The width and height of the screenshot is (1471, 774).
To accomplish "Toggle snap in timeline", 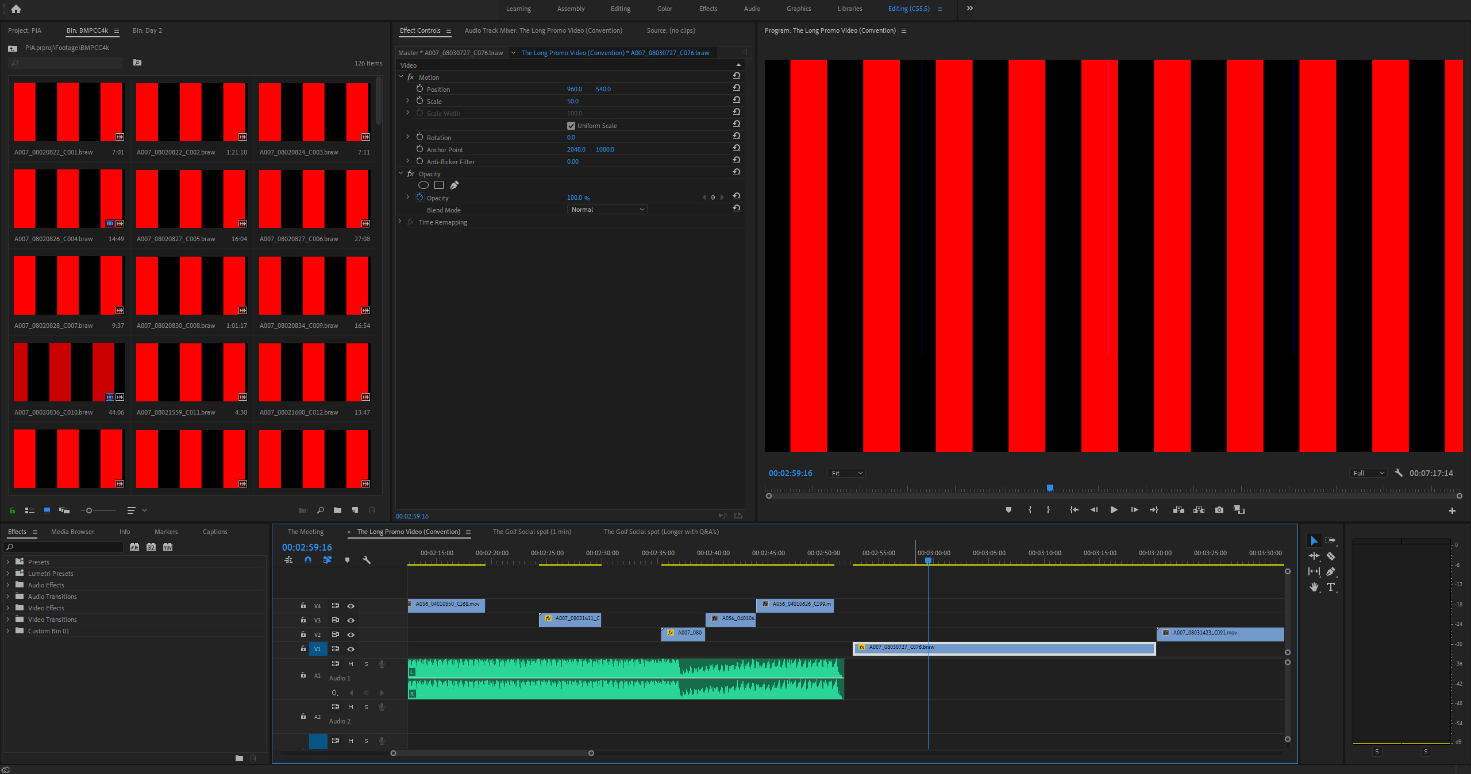I will (308, 560).
